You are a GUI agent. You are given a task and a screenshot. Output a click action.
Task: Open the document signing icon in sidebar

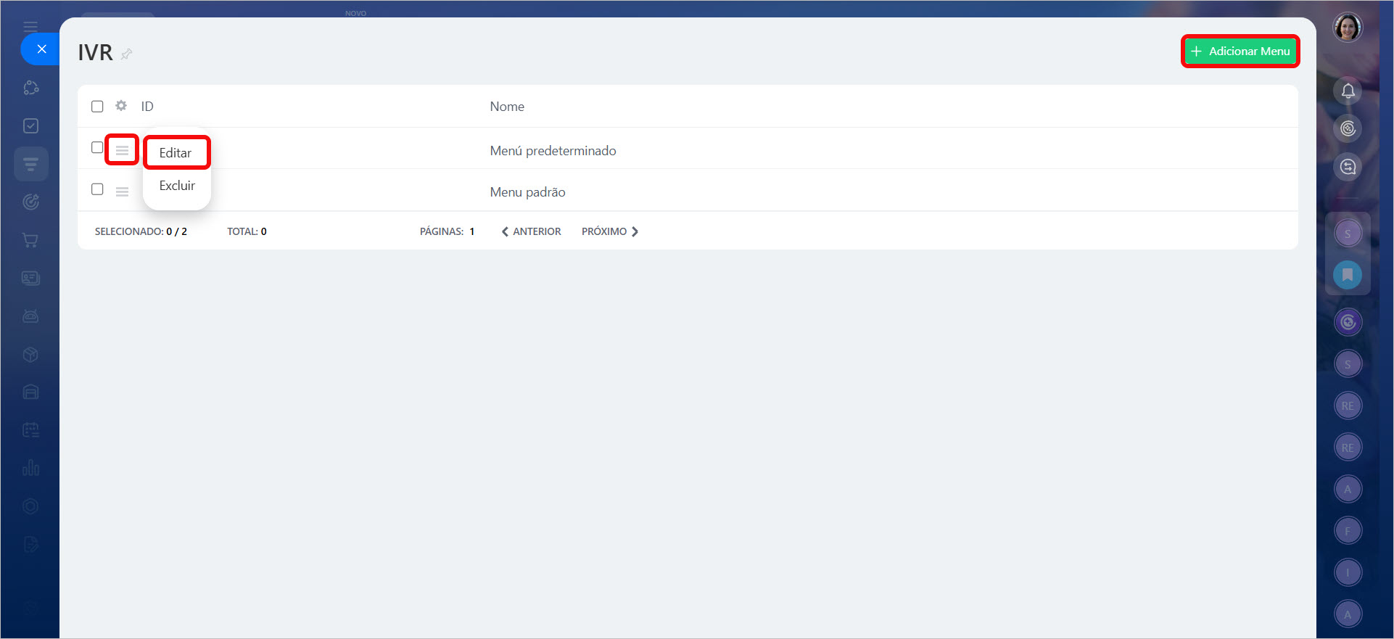point(30,544)
